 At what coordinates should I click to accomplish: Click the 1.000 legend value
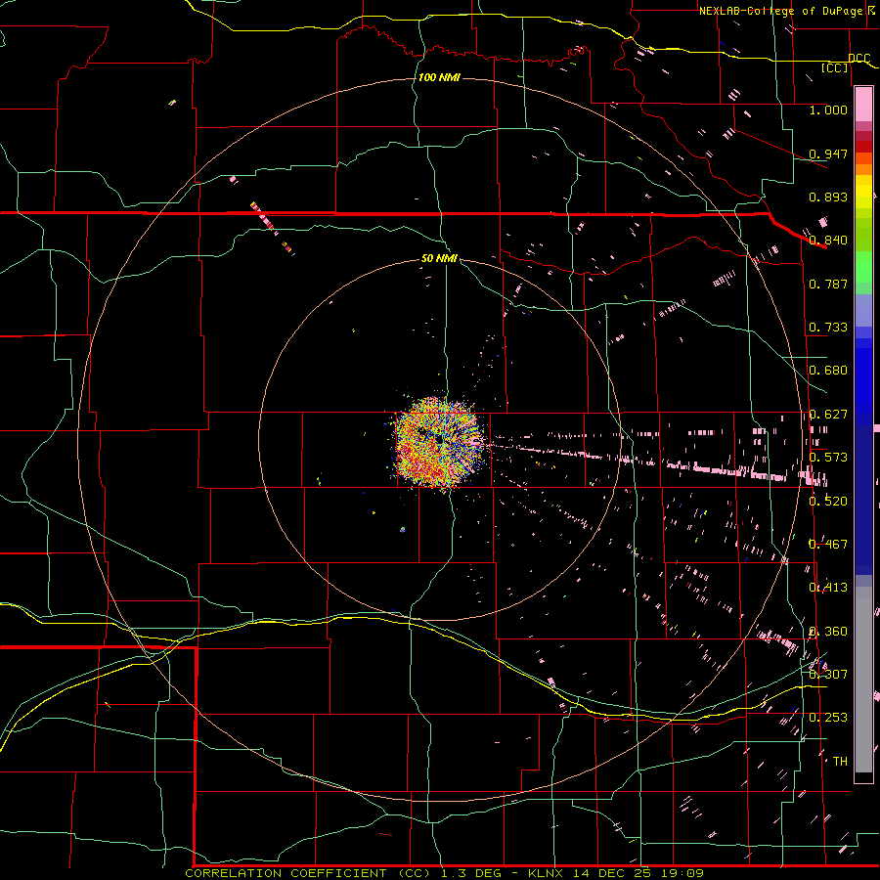pos(828,110)
